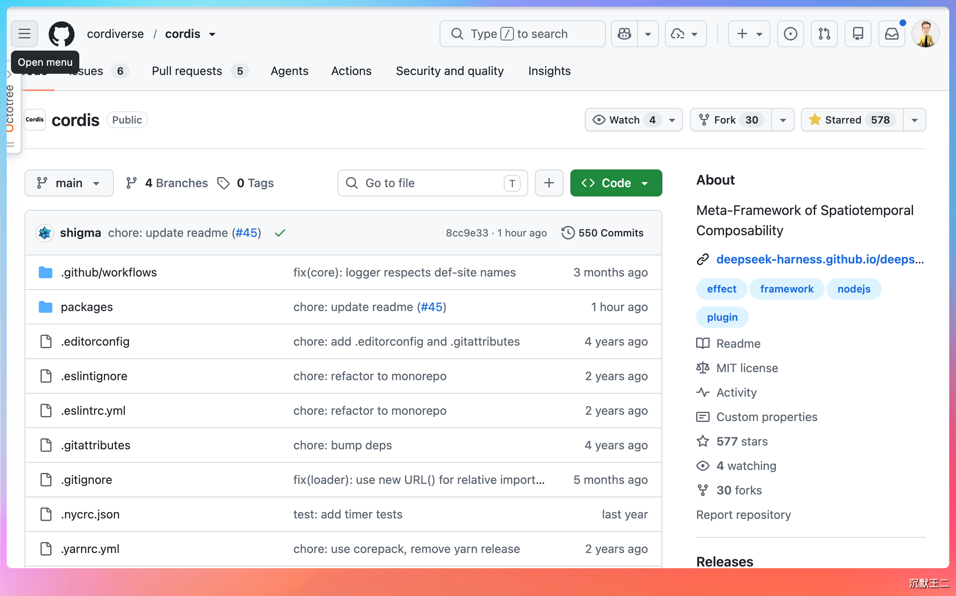Switch to the Agents tab
956x596 pixels.
pyautogui.click(x=289, y=71)
